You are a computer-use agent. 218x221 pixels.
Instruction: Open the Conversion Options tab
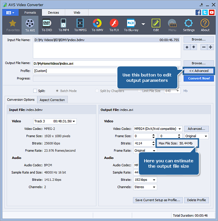click(x=21, y=100)
